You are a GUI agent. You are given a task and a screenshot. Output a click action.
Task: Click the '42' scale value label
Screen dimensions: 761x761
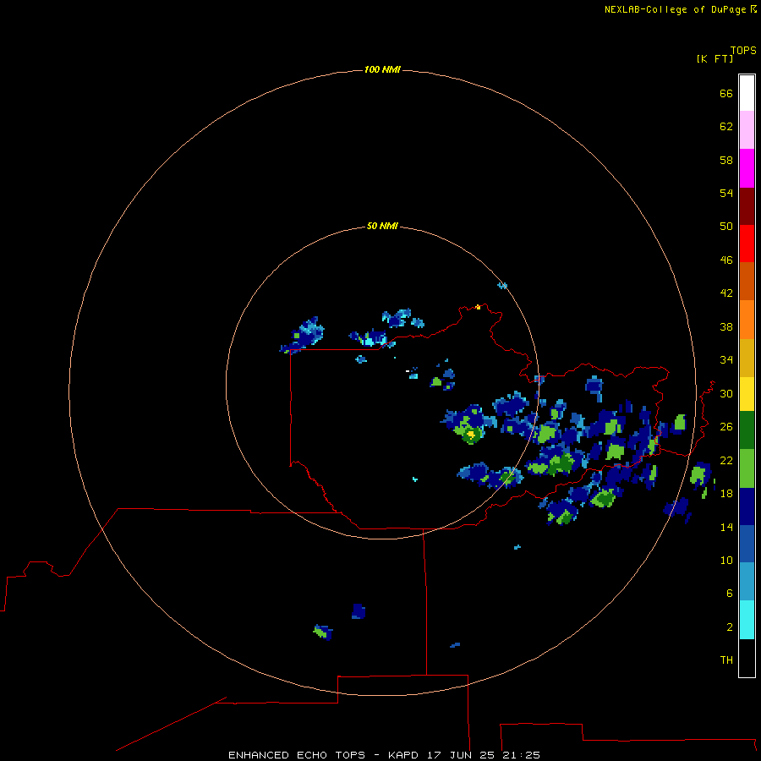coord(726,293)
